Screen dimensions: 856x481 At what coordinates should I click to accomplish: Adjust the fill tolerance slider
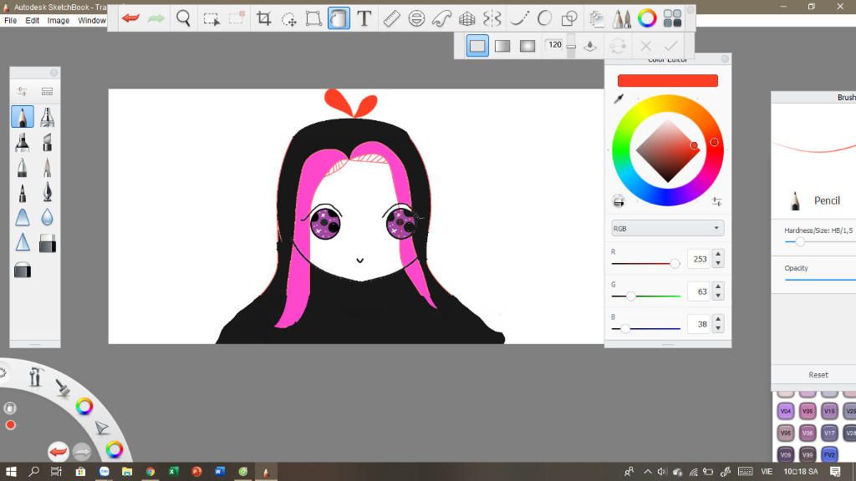coord(571,45)
